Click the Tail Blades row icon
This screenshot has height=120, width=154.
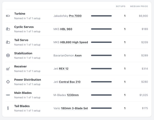(x=8, y=108)
